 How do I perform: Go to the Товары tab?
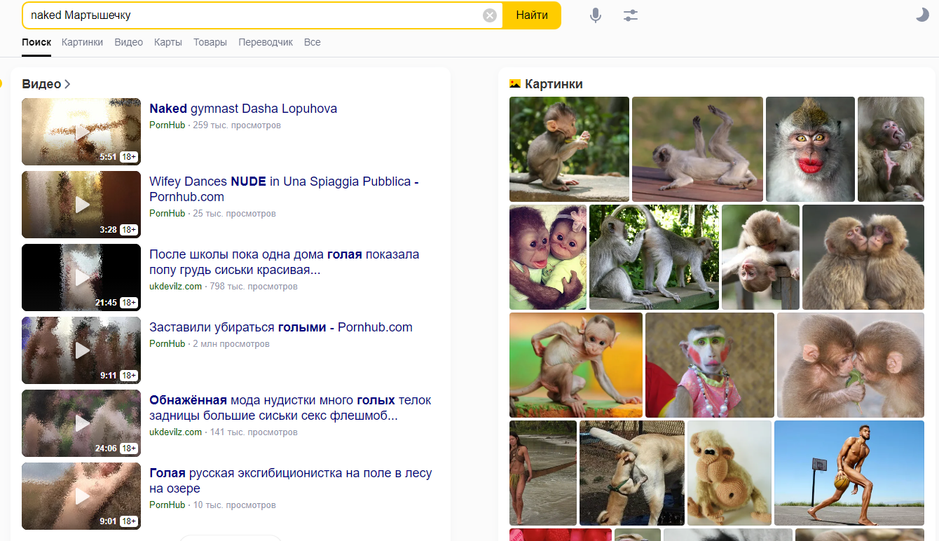[x=210, y=42]
